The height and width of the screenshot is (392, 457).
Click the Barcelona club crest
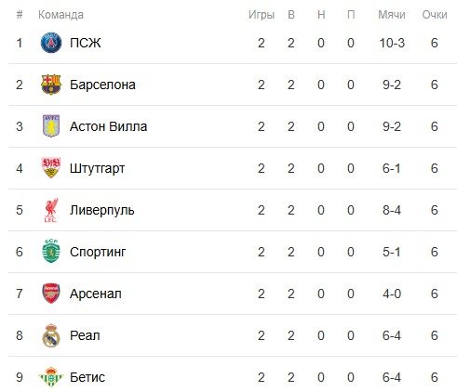pos(51,85)
